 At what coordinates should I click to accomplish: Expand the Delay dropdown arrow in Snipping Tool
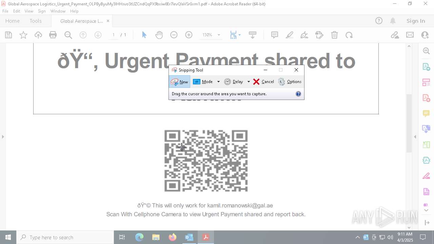coord(249,82)
